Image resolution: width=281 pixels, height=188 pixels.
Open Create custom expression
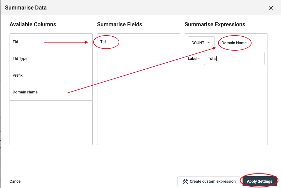point(209,181)
